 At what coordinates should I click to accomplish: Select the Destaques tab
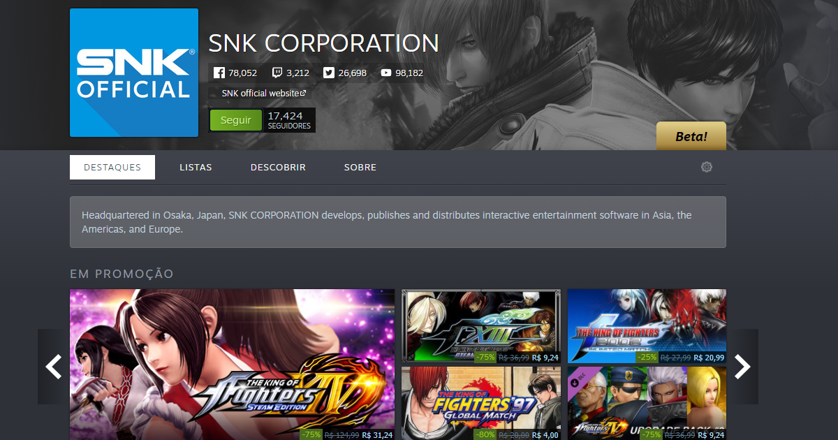[x=112, y=168]
